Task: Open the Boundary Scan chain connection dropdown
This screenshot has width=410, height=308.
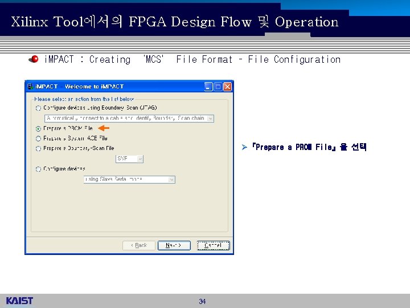Action: coord(129,119)
